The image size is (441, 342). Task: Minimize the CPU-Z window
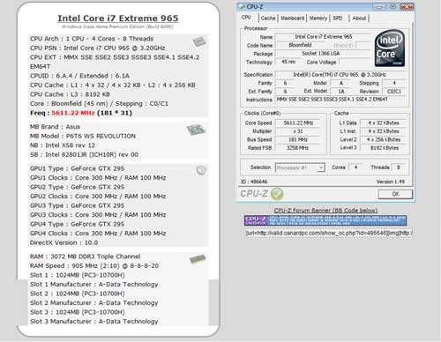[379, 6]
